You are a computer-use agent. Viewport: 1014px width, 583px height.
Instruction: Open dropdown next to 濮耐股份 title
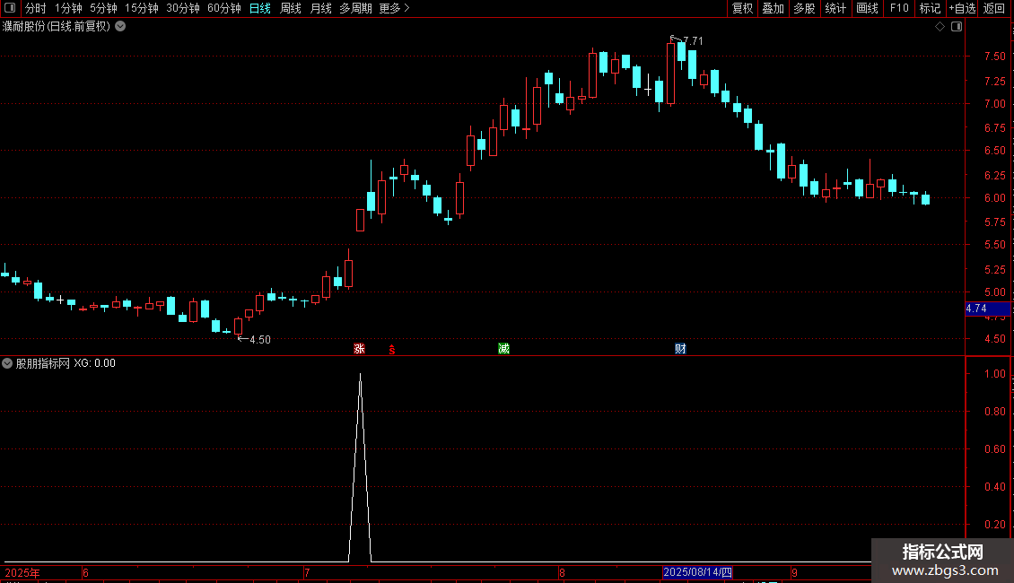(120, 27)
